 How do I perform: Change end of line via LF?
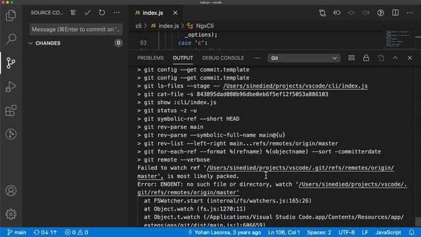pos(365,232)
